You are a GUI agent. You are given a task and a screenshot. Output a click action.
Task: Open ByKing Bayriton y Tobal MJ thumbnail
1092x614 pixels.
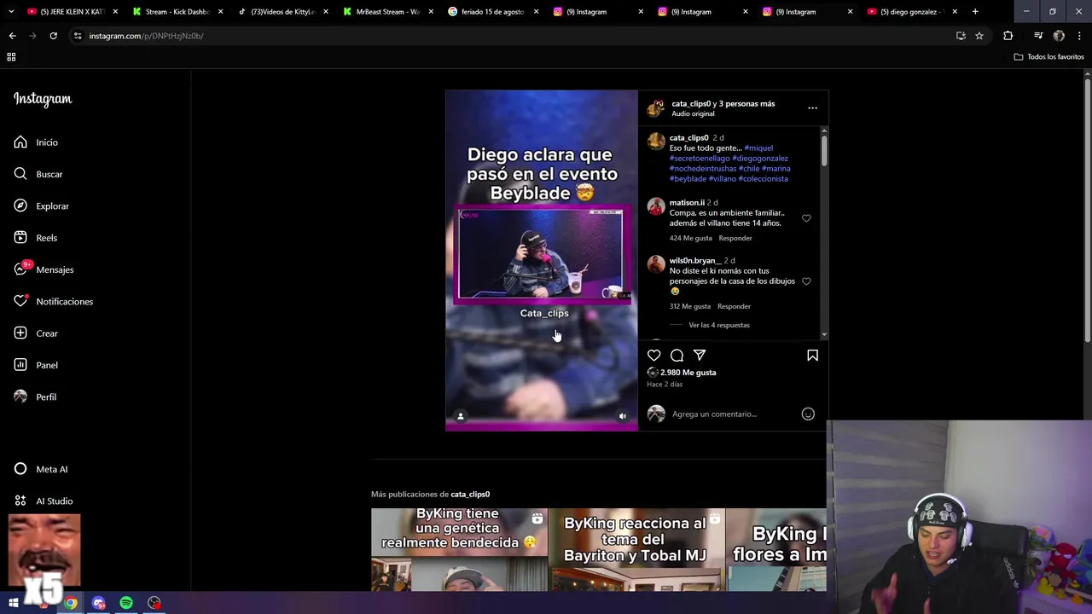tap(636, 550)
